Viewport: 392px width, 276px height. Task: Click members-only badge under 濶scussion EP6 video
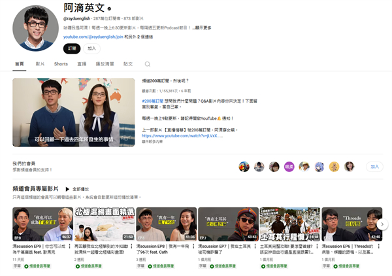point(346,266)
